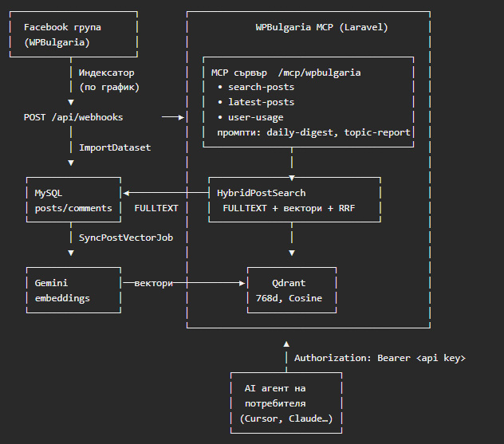Image resolution: width=504 pixels, height=444 pixels.
Task: Click 'POST /api/webhooks' text
Action: (x=73, y=117)
